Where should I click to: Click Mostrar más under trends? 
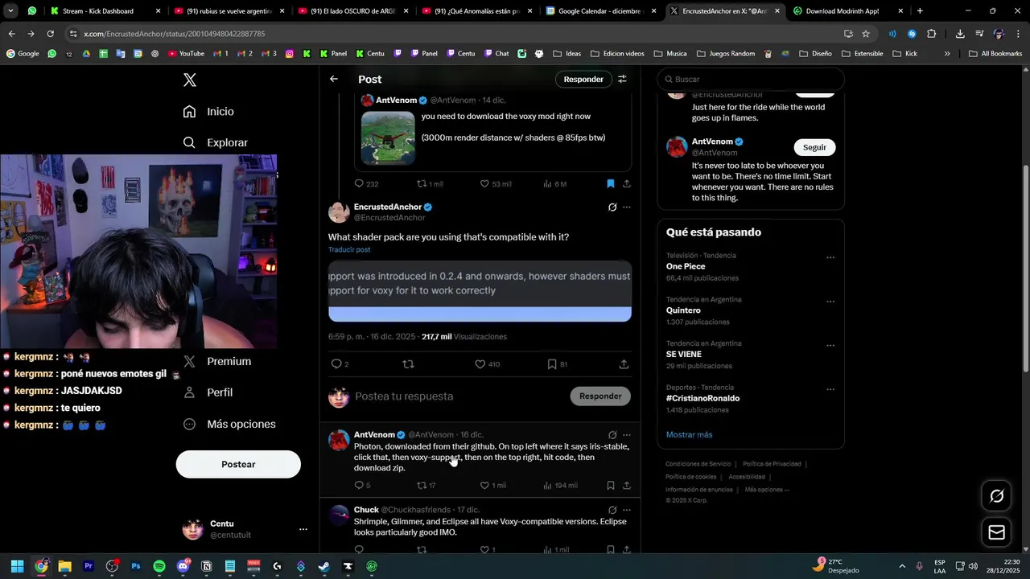689,435
